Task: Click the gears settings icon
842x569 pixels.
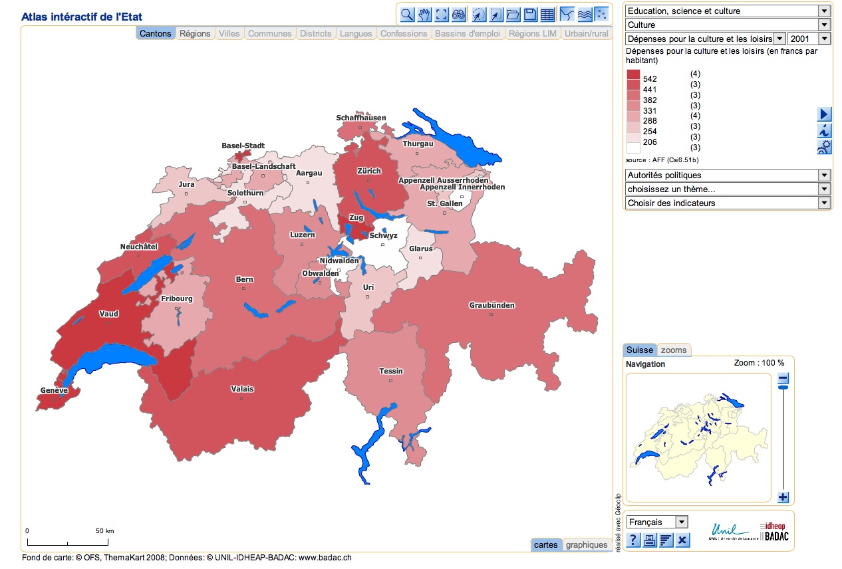Action: click(825, 147)
